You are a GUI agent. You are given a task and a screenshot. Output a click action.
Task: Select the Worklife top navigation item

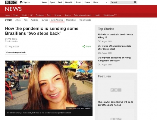(69, 2)
